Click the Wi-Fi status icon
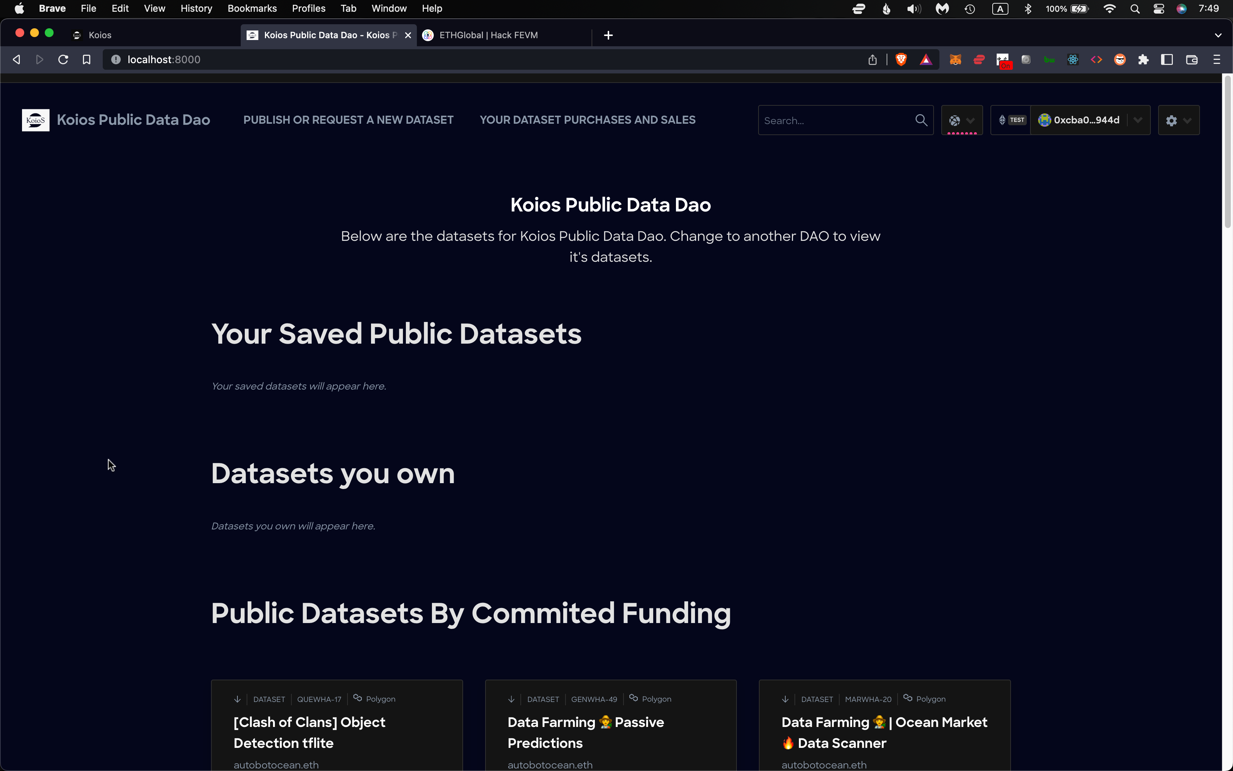The width and height of the screenshot is (1233, 771). [1109, 9]
